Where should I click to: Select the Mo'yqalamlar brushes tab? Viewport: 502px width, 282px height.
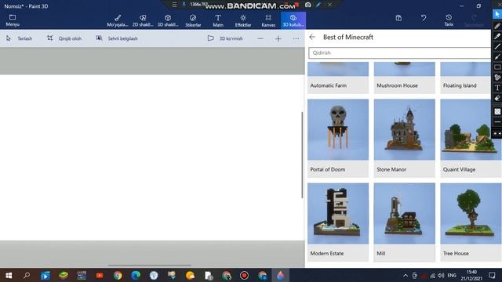click(118, 20)
